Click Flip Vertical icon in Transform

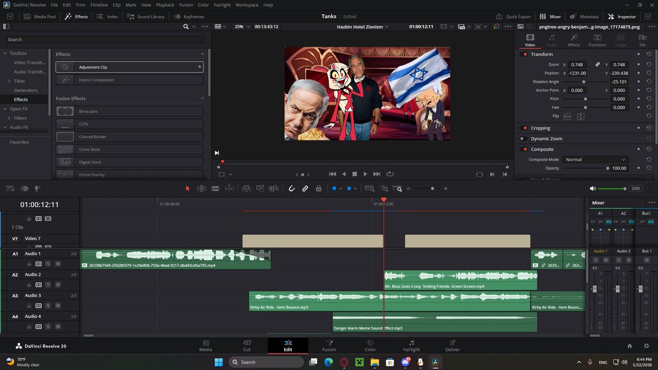(x=580, y=116)
